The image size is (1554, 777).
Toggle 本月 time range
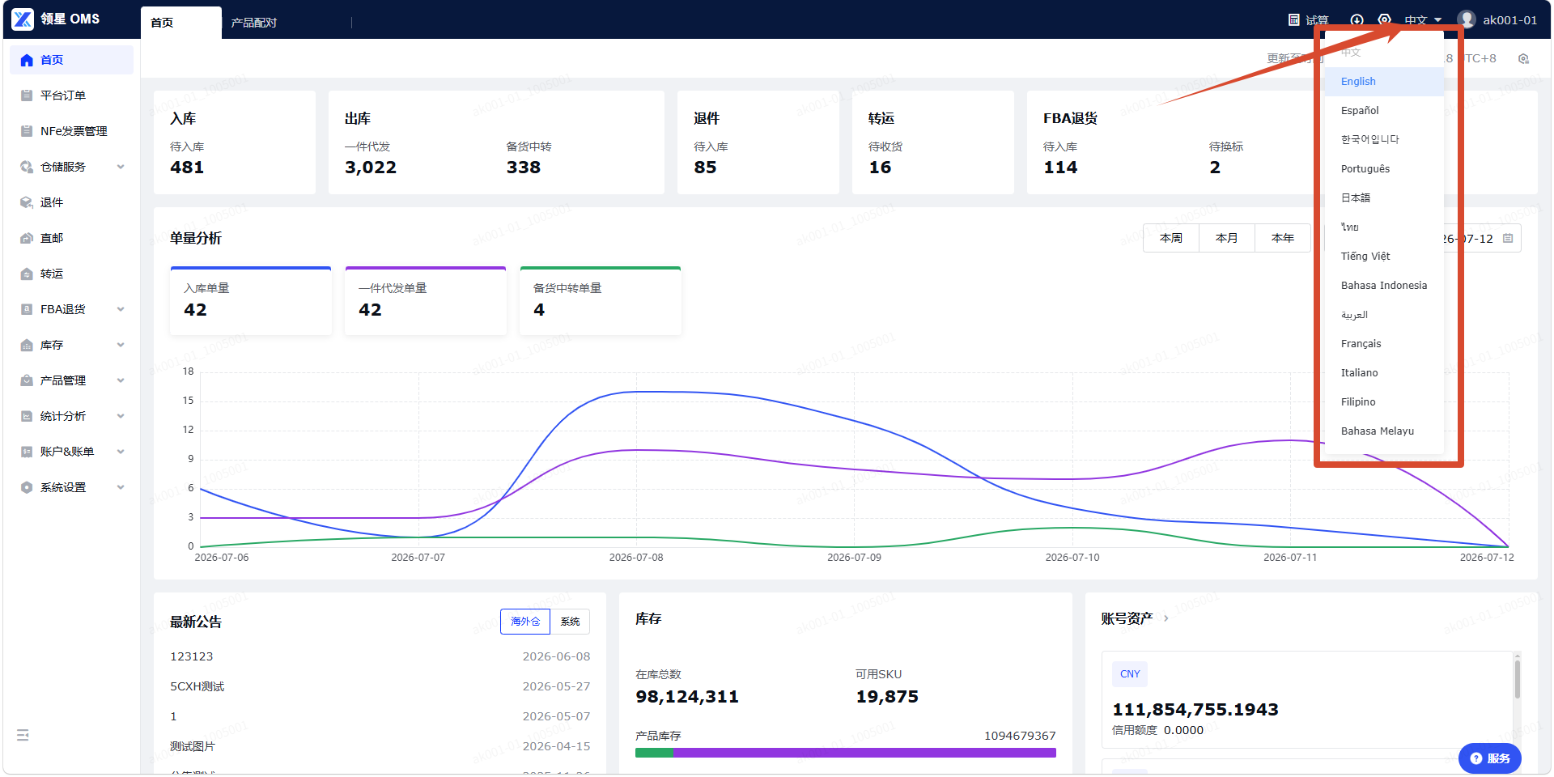point(1227,238)
